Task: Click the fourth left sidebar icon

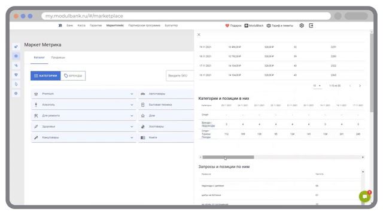Action: pos(16,75)
